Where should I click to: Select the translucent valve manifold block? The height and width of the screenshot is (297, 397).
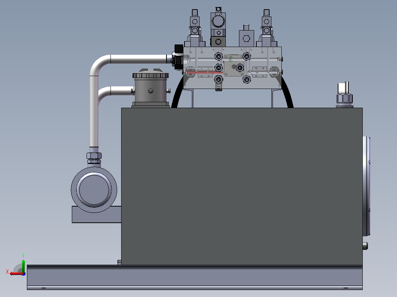click(232, 68)
